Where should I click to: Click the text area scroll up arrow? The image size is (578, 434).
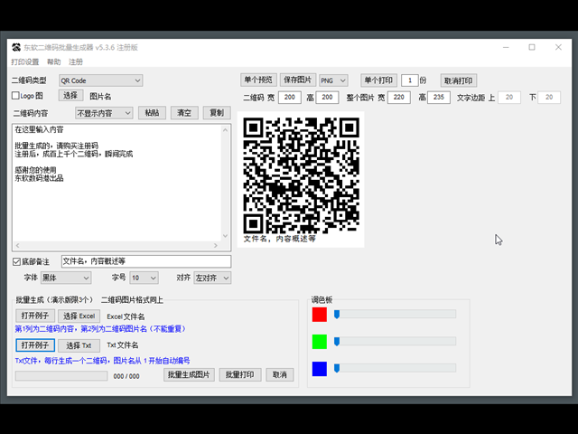click(226, 129)
